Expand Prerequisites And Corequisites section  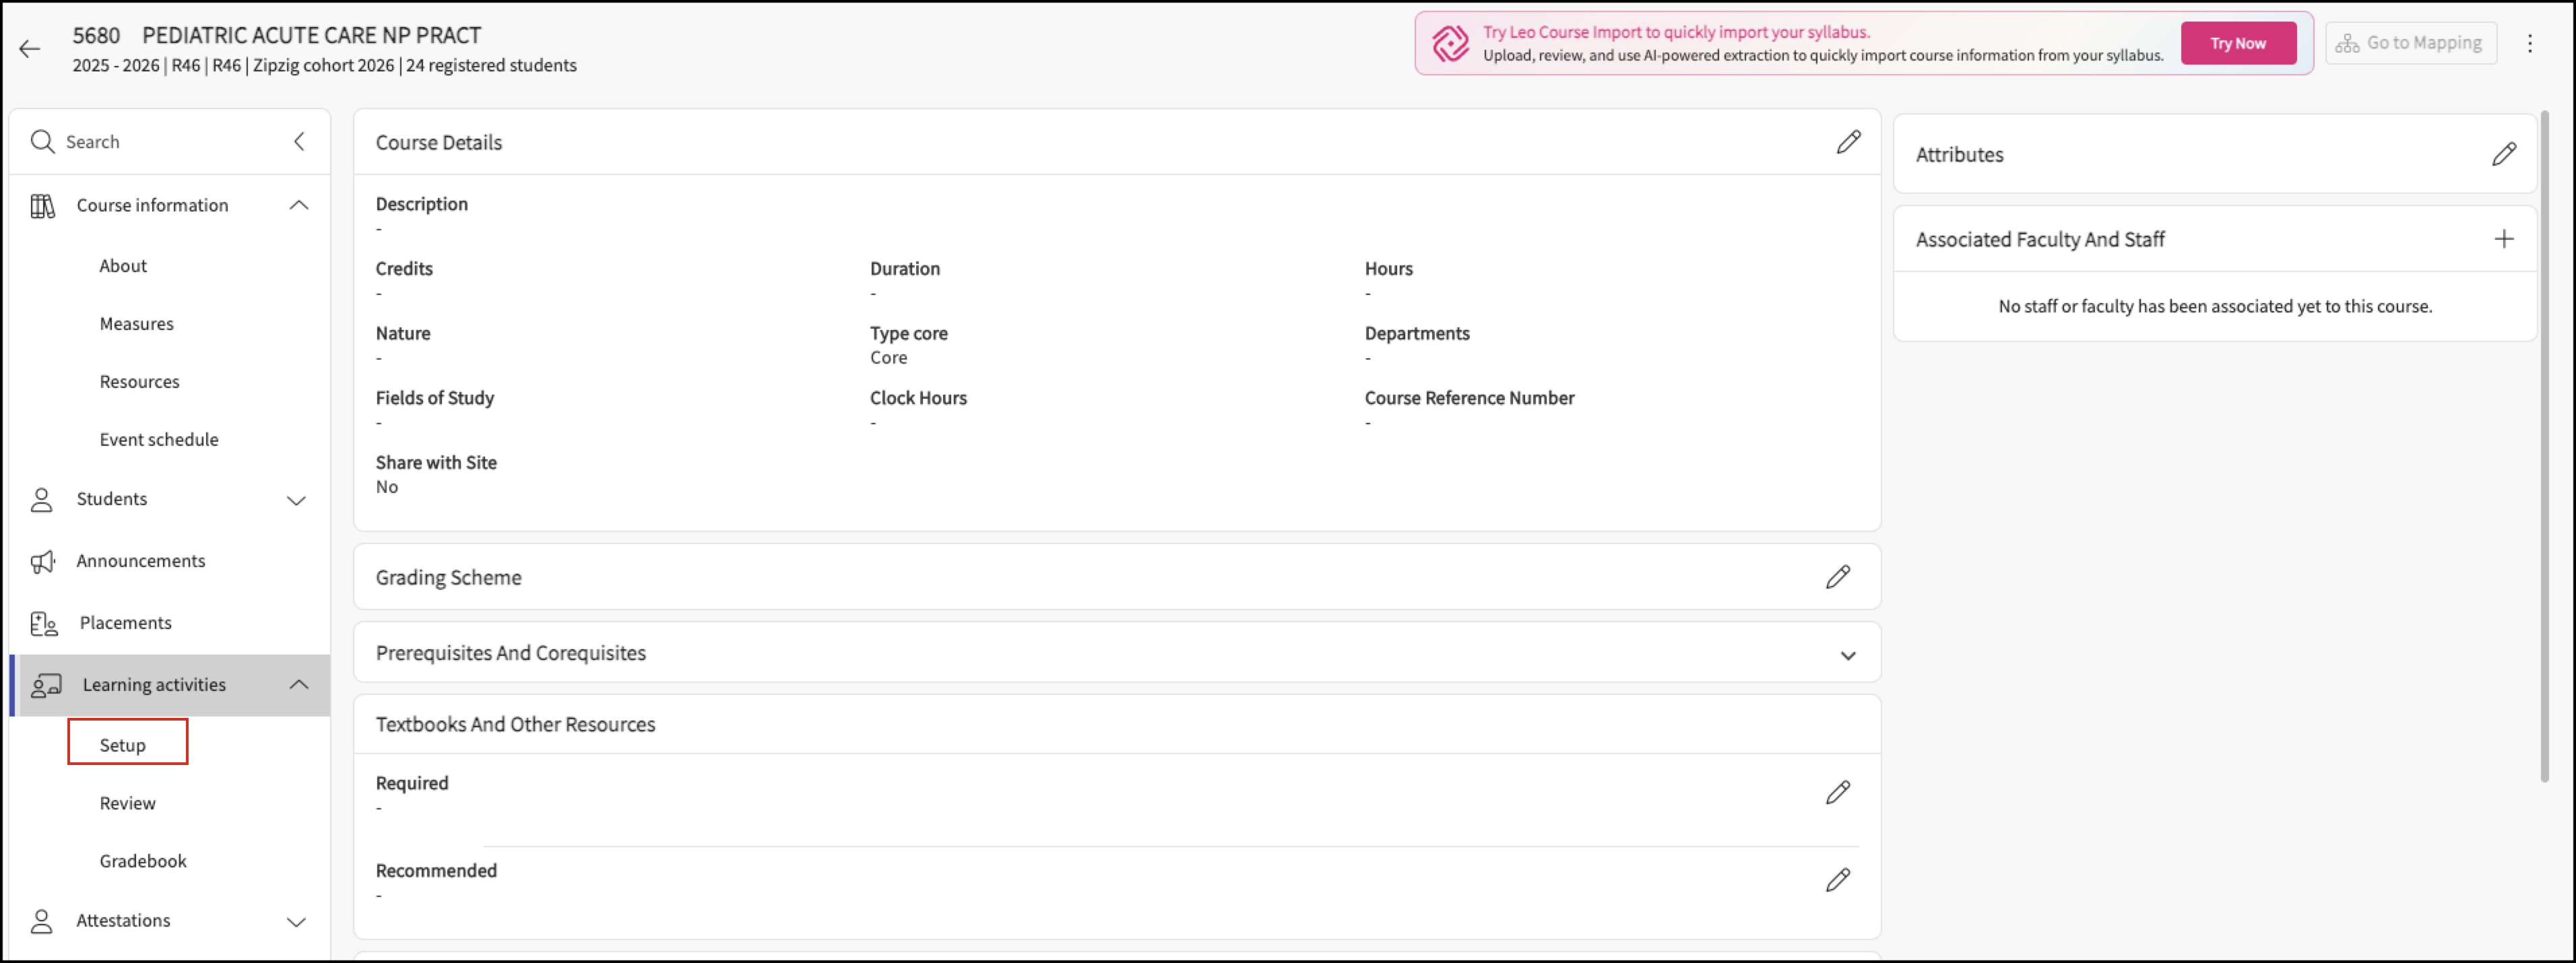(x=1847, y=656)
